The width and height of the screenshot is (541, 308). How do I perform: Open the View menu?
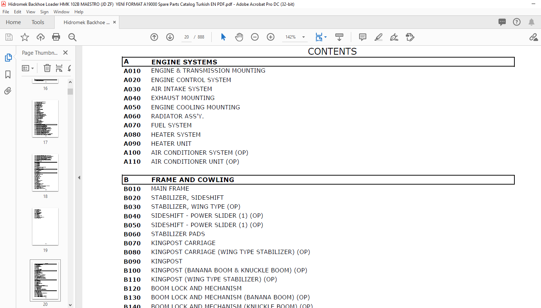[31, 12]
